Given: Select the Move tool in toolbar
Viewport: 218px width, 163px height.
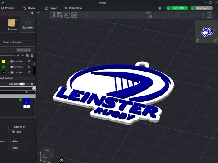Looking at the screenshot, I should pos(92,15).
